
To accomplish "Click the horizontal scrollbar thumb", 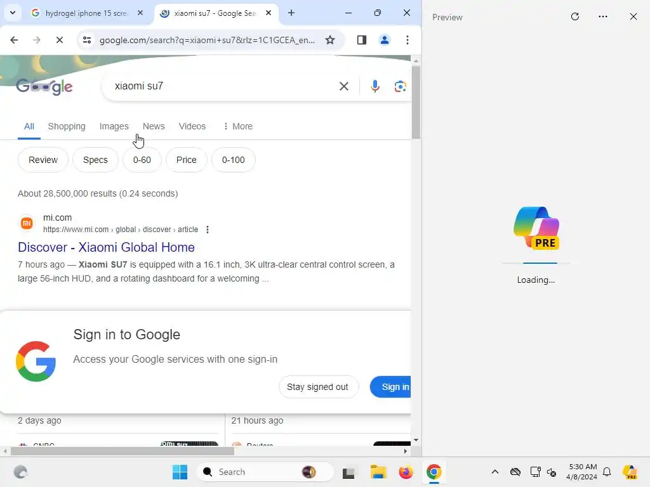I will point(123,451).
